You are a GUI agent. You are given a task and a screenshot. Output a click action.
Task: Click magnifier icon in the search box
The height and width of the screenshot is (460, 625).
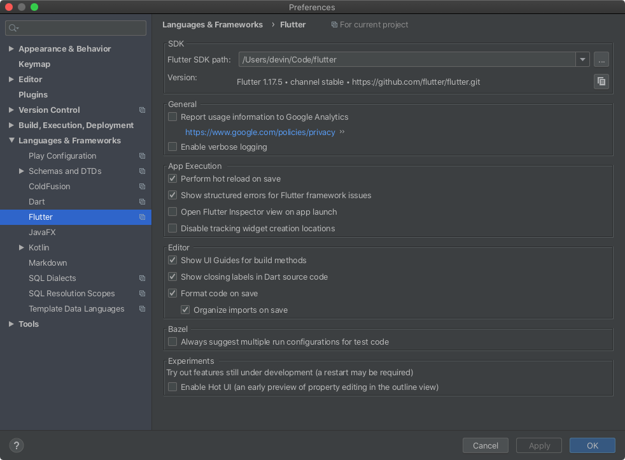coord(11,28)
